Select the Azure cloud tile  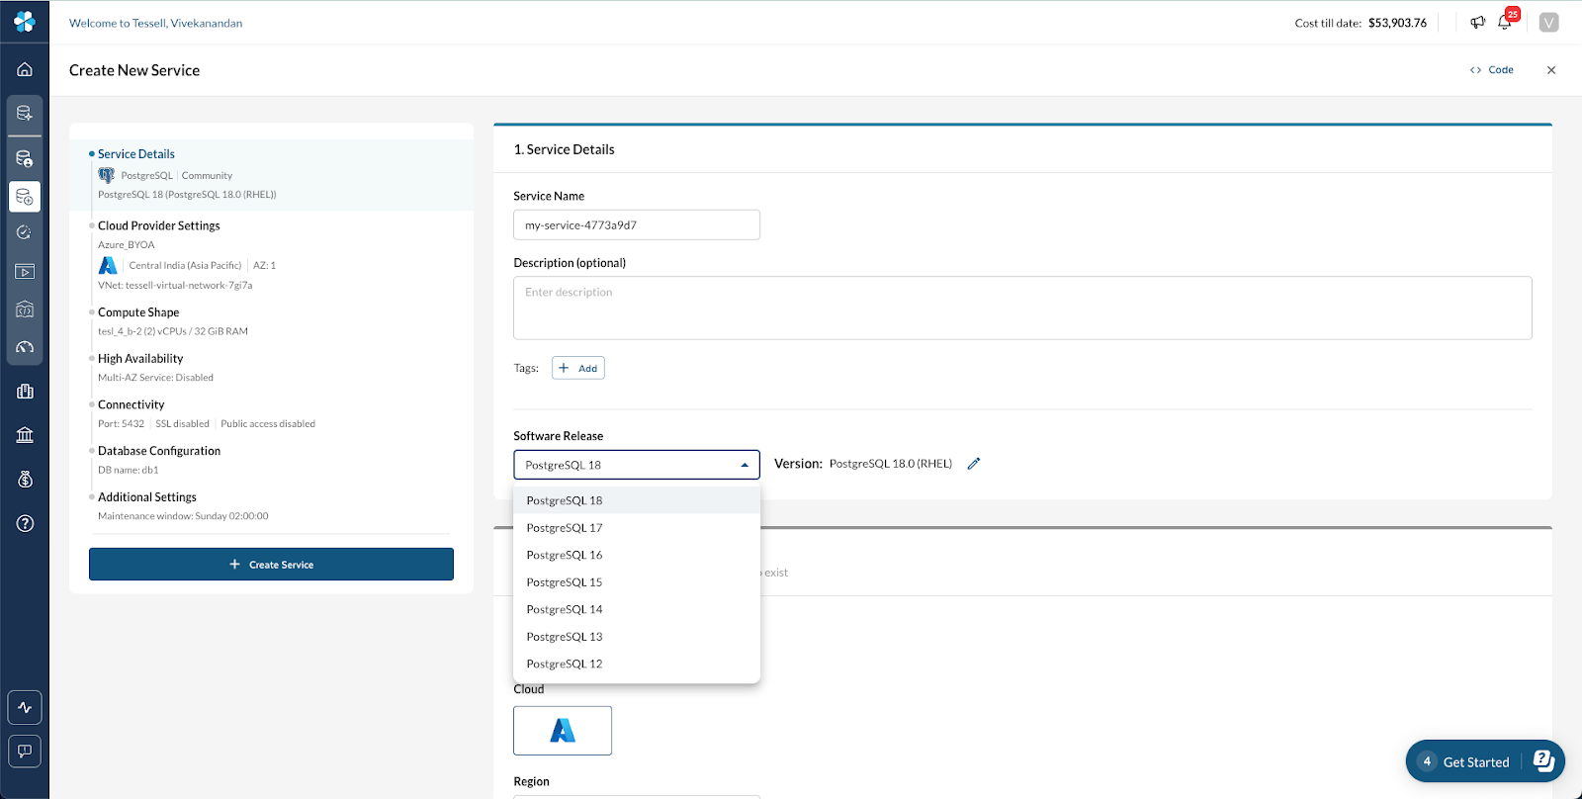click(x=563, y=731)
